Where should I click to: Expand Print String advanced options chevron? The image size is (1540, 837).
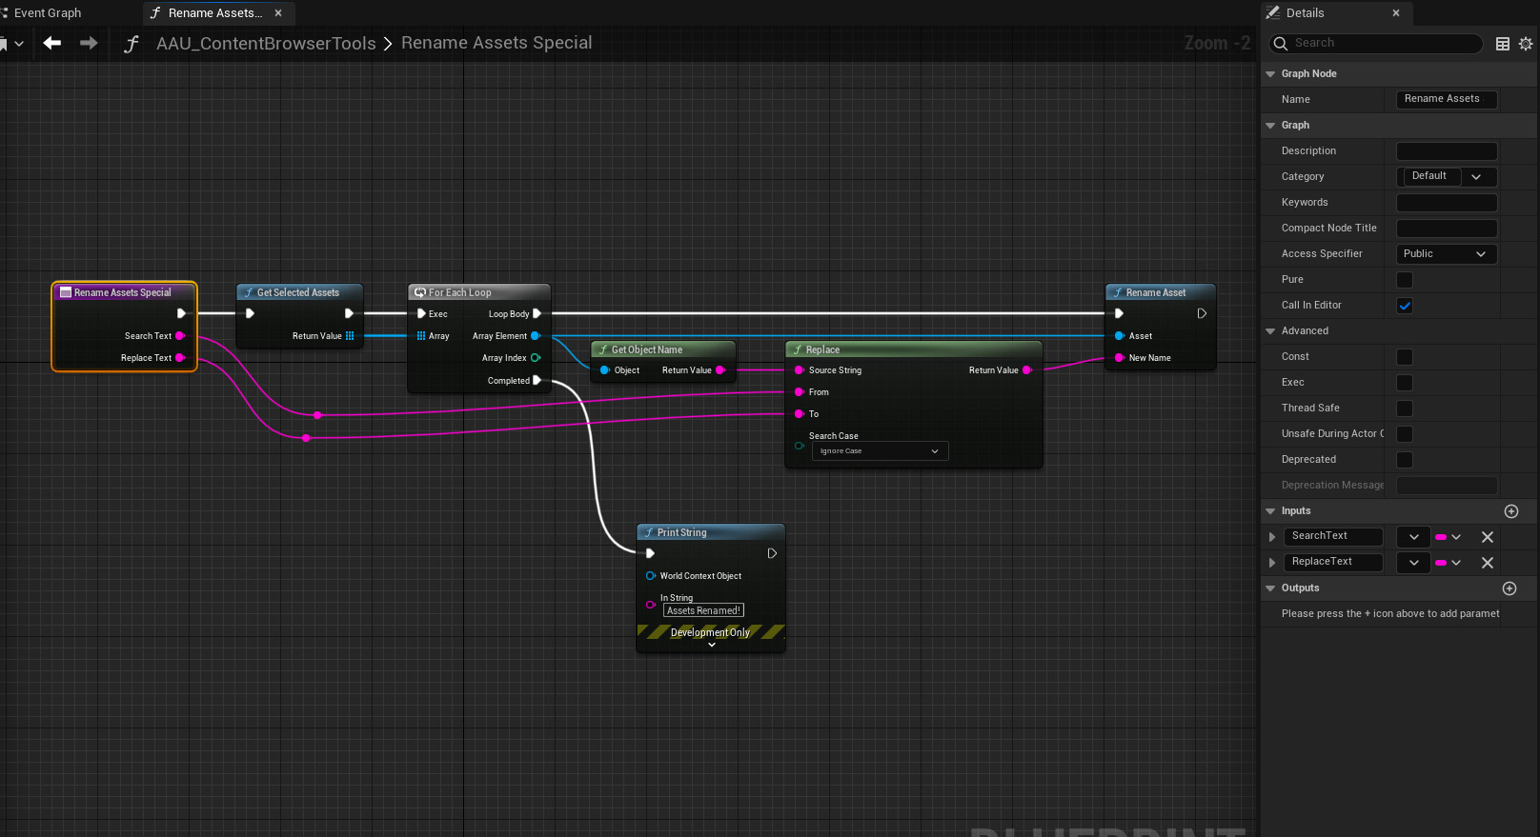(x=712, y=645)
